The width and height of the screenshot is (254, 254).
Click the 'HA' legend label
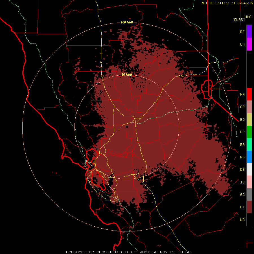[x=242, y=95]
